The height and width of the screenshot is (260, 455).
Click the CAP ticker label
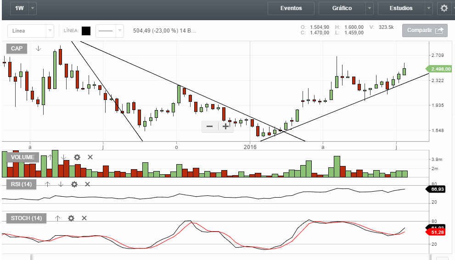click(x=17, y=49)
